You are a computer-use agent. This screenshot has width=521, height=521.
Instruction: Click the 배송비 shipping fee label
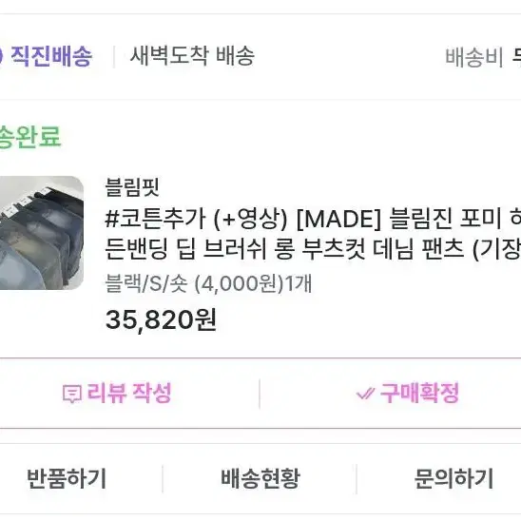(473, 57)
